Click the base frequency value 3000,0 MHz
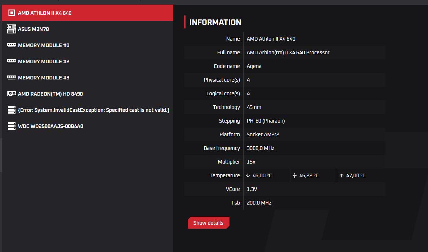 point(260,148)
